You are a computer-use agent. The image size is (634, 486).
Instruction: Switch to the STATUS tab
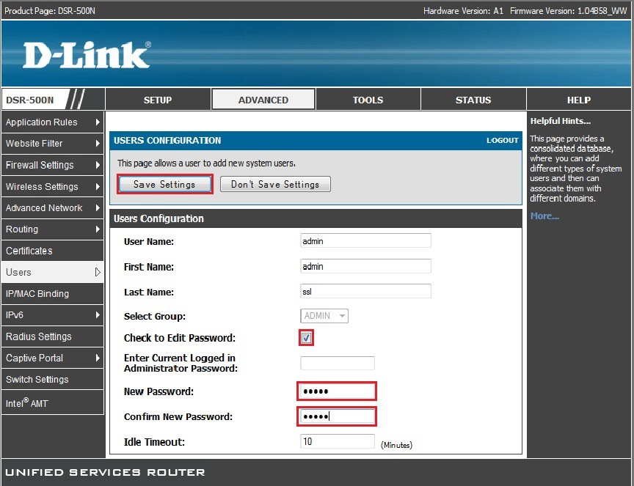(x=473, y=100)
